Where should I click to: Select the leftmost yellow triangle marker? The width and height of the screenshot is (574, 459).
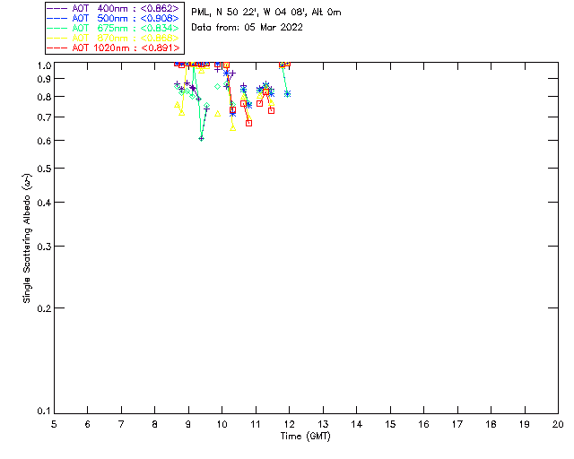pyautogui.click(x=177, y=105)
